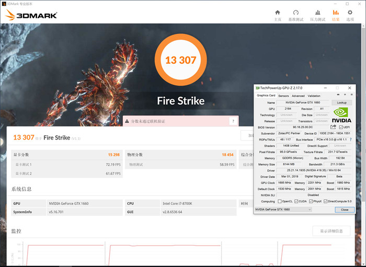Click the partially hidden 加 button beside Fire Strike
Screen dimensions: 366x267
coord(247,135)
